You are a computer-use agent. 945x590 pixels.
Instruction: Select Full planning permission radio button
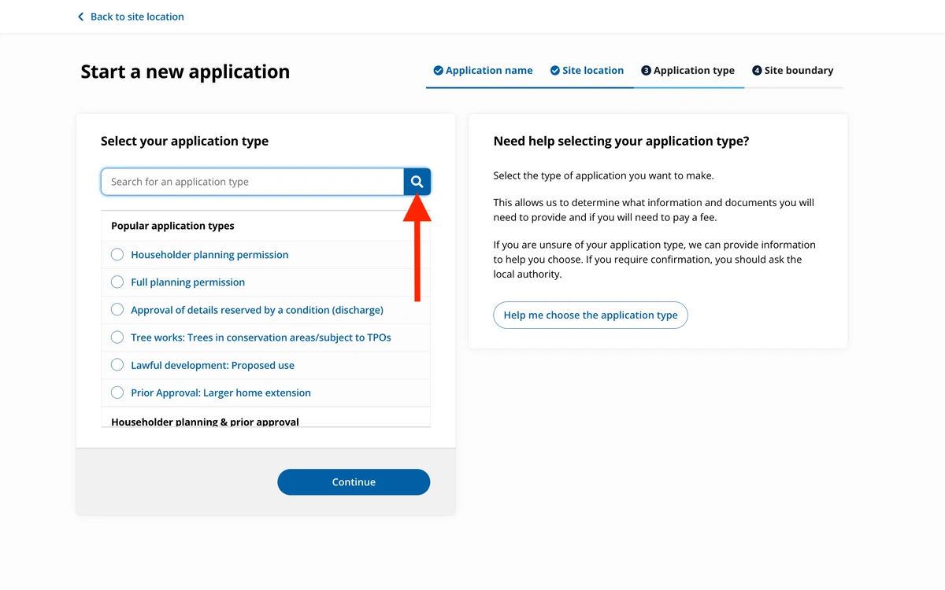coord(117,282)
